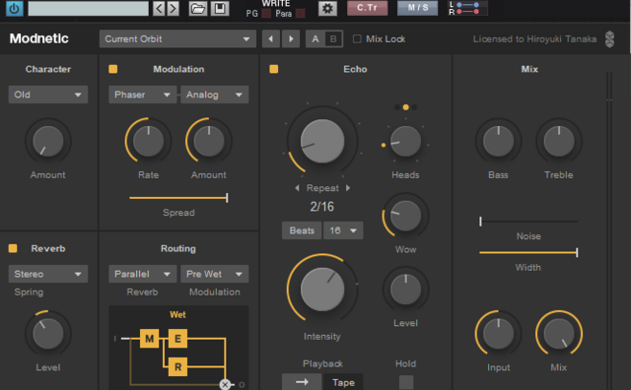This screenshot has width=631, height=390.
Task: Toggle the PG write indicator
Action: (266, 13)
